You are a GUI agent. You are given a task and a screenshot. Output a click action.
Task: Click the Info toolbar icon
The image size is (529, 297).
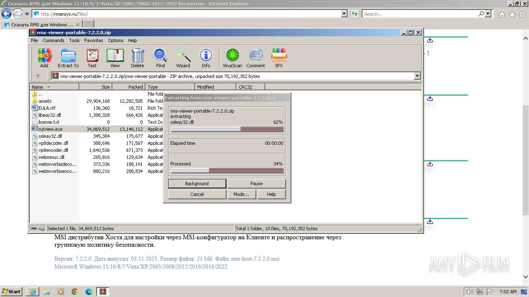[x=206, y=58]
